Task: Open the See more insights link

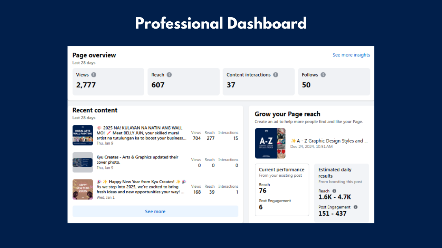Action: point(351,55)
